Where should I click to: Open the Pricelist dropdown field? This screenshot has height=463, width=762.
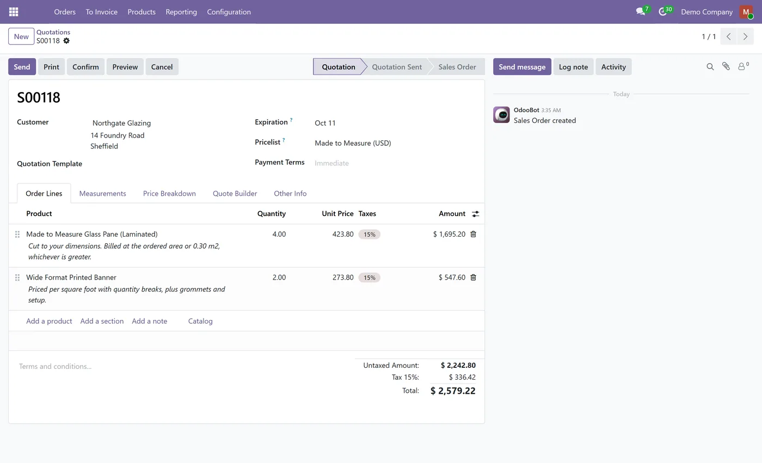pyautogui.click(x=394, y=143)
